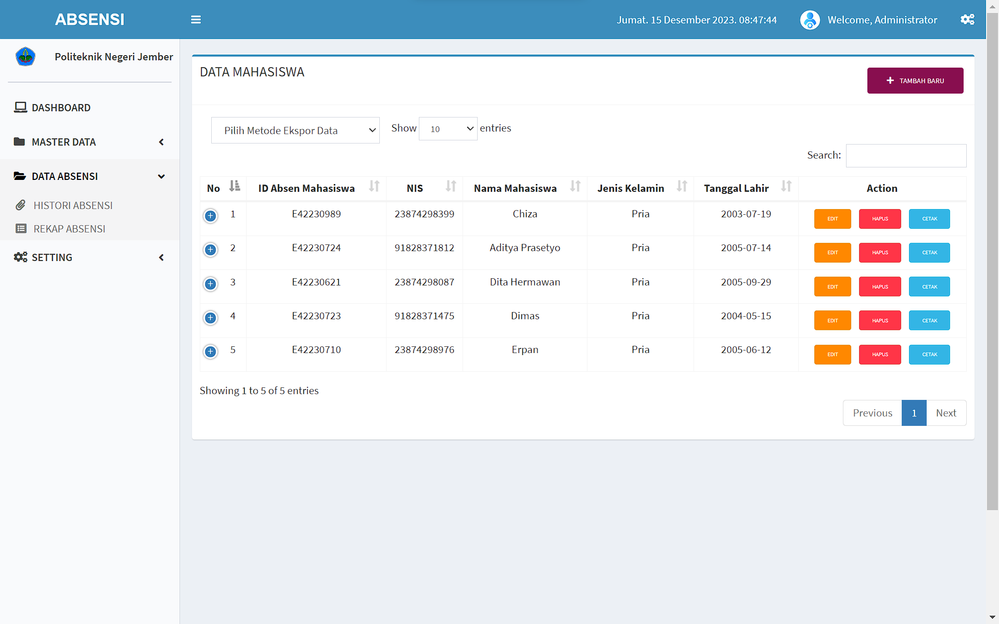Click Edit for Dita Hermawan

click(832, 287)
